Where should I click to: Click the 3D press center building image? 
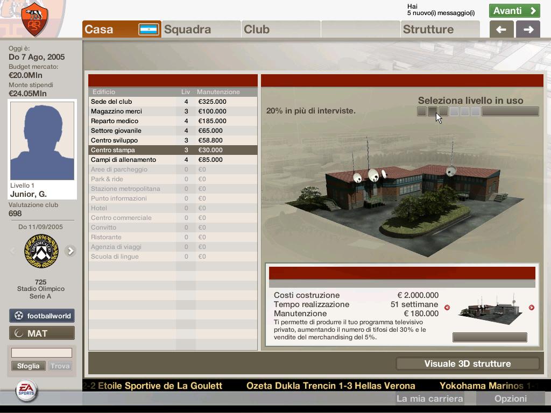[x=404, y=197]
